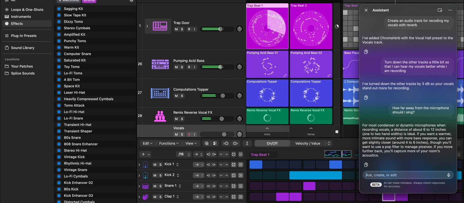Open the Kick 2 row name selector

point(178,175)
